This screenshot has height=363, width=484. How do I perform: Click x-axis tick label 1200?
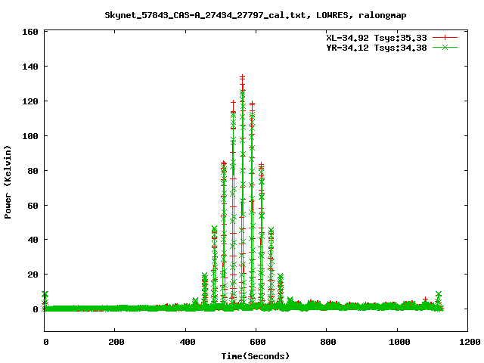click(470, 342)
